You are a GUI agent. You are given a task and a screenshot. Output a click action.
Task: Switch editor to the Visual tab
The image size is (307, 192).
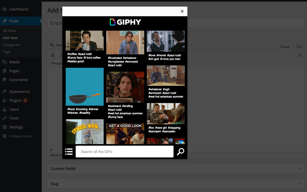[x=285, y=47]
